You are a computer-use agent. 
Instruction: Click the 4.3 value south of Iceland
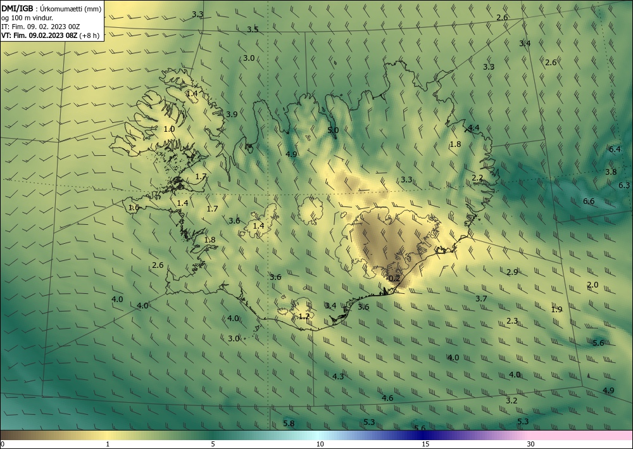click(338, 376)
